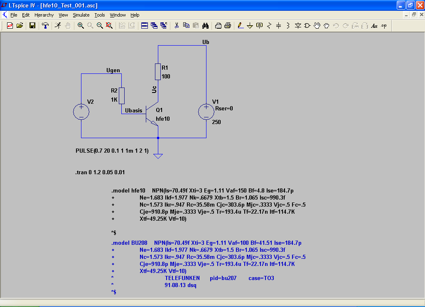The width and height of the screenshot is (425, 307).
Task: Click the Text tool 'Aa' icon
Action: coord(374,26)
